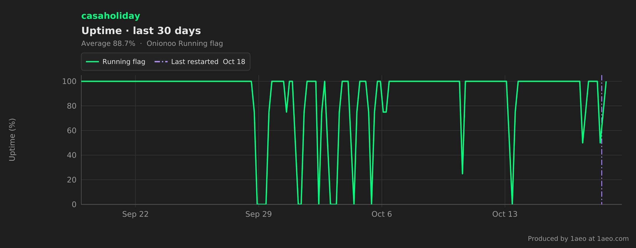636x248 pixels.
Task: Click the 'Oct 13' x-axis label
Action: coord(505,214)
